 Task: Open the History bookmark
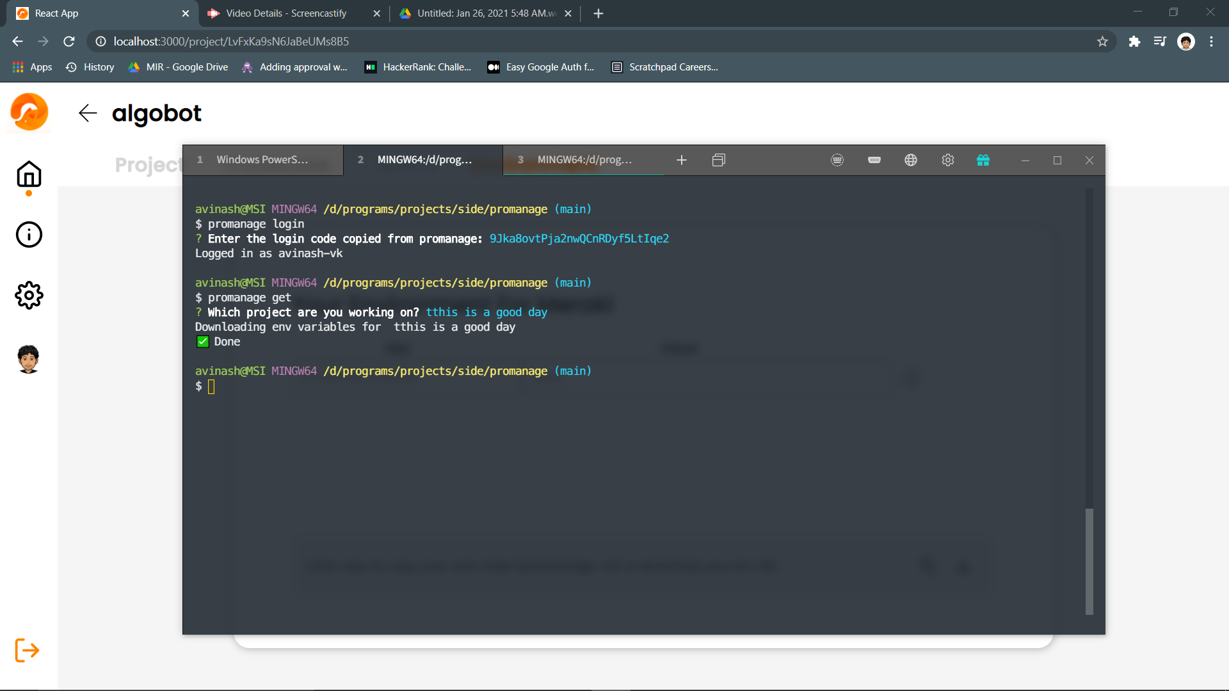coord(90,67)
